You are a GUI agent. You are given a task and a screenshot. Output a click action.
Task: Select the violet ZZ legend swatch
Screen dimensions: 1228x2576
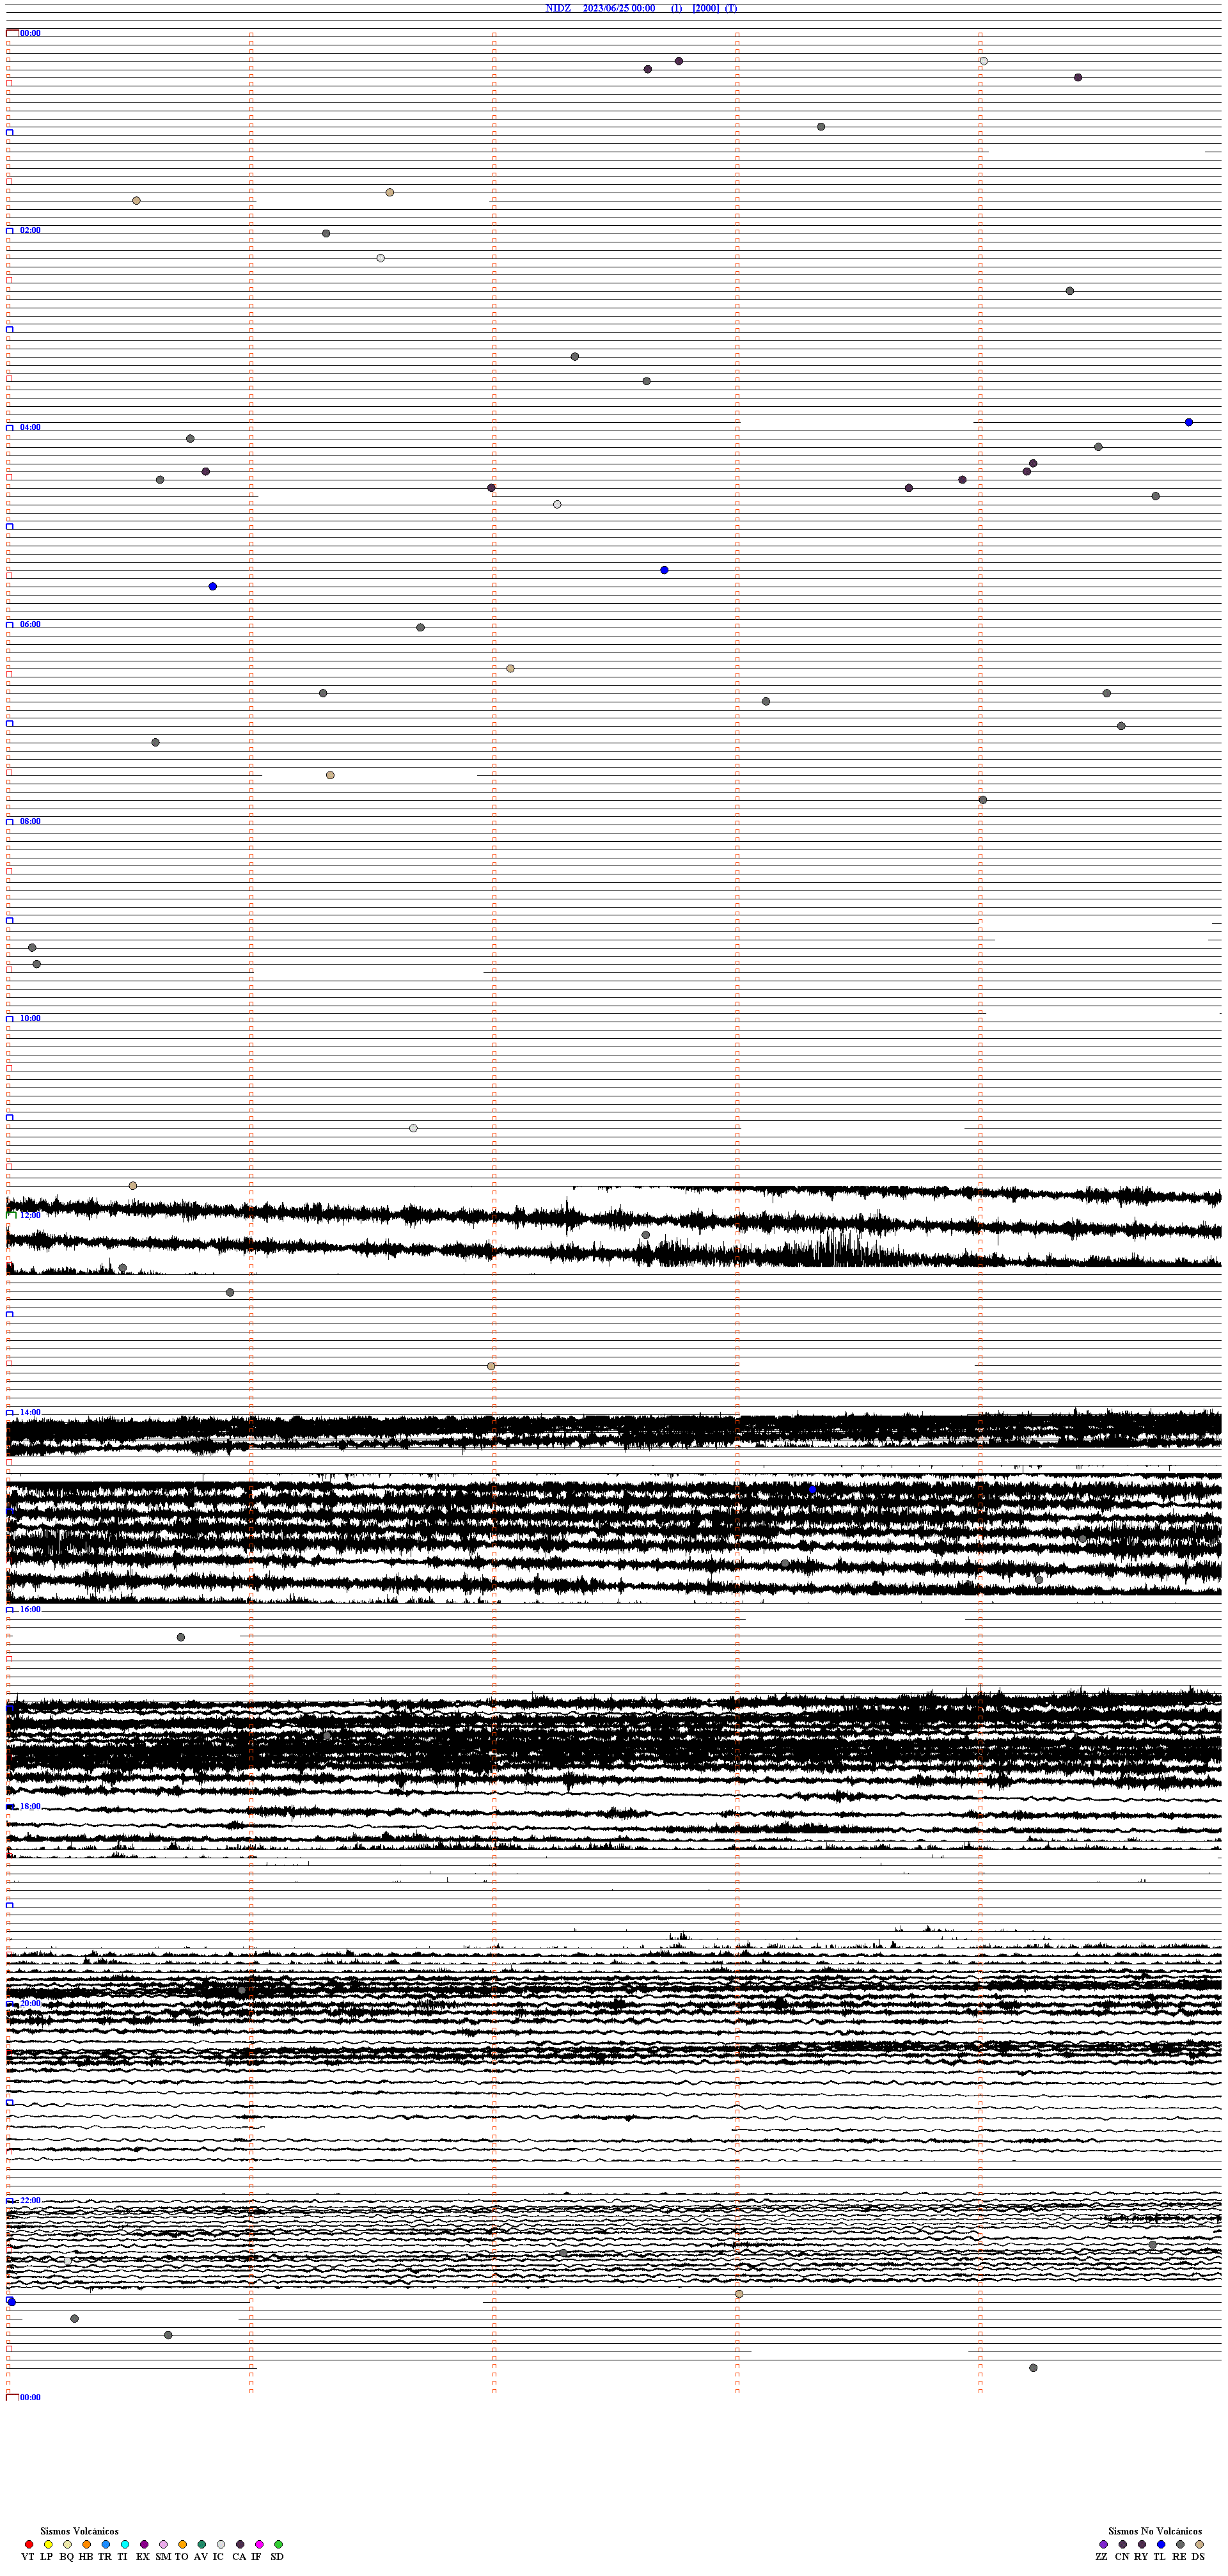(1103, 2544)
